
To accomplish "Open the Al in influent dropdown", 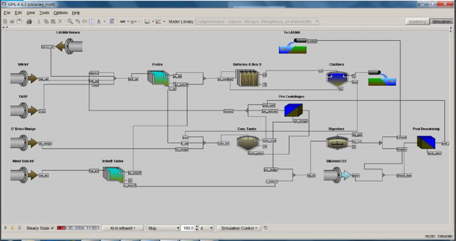I will (122, 228).
